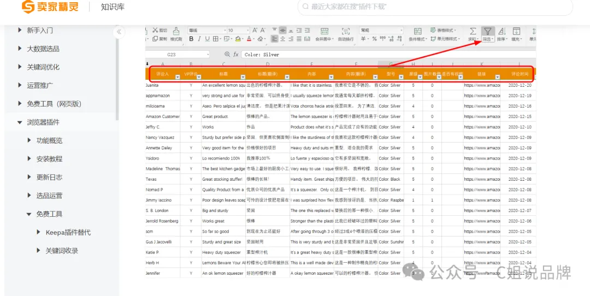The width and height of the screenshot is (590, 296).
Task: Open the number format dropdown (常规)
Action: pyautogui.click(x=381, y=30)
